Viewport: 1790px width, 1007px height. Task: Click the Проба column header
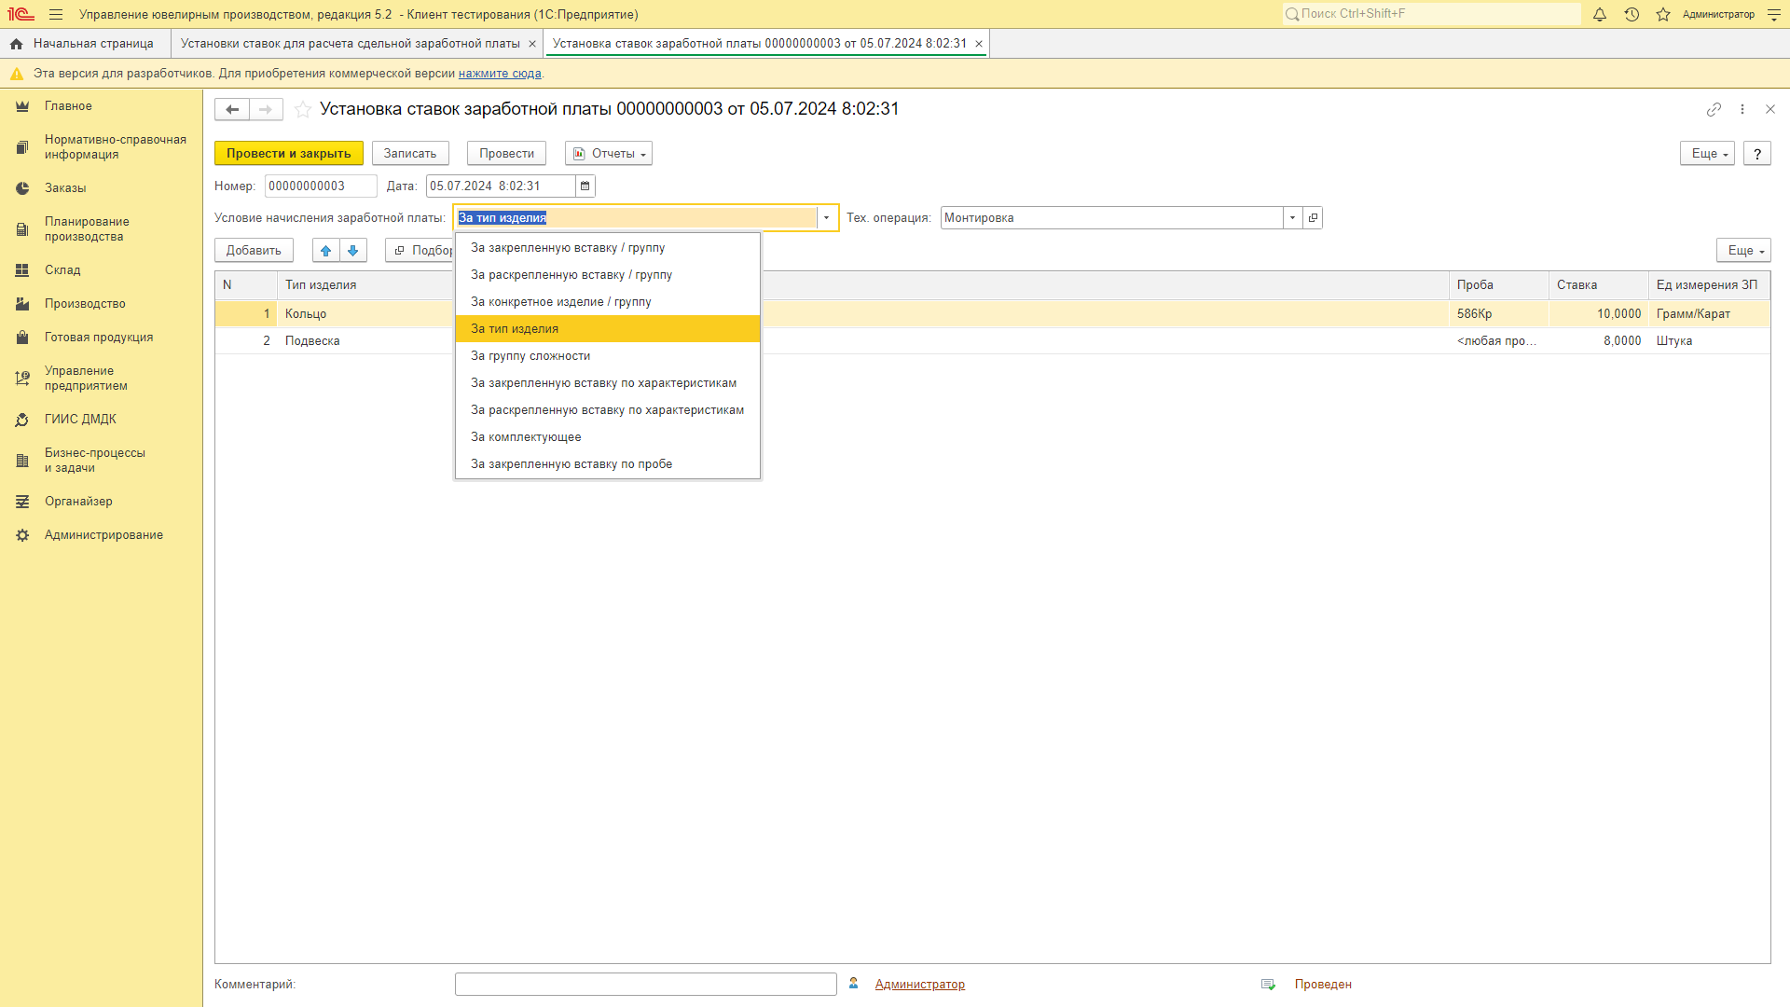coord(1499,285)
